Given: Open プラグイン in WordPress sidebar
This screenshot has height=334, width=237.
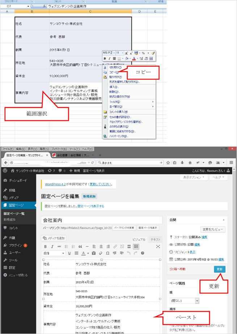Looking at the screenshot, I should pos(18,245).
